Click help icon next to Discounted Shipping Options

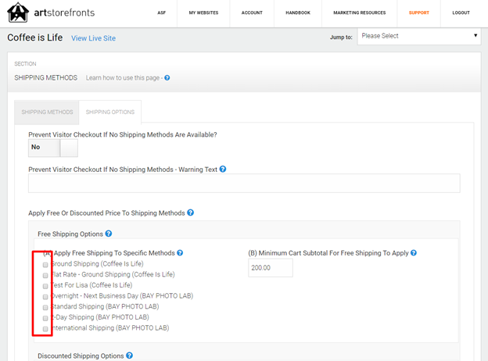click(x=127, y=356)
